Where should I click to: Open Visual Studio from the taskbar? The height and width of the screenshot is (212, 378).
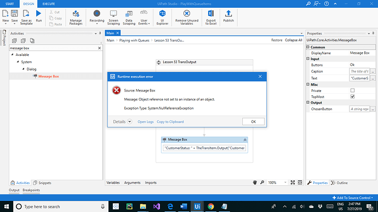tap(157, 207)
